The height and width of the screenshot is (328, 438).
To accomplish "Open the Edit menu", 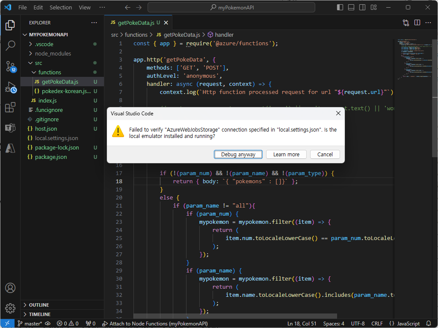I will click(38, 8).
